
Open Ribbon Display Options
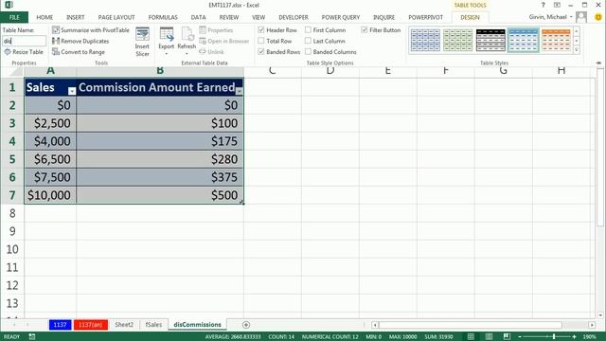557,5
